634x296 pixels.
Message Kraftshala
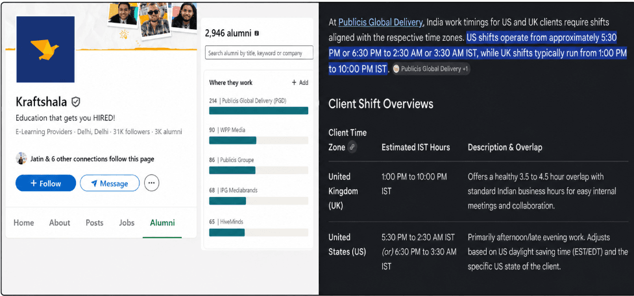[110, 183]
